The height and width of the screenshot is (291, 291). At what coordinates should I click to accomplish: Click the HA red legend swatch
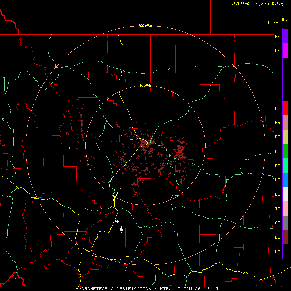[286, 108]
